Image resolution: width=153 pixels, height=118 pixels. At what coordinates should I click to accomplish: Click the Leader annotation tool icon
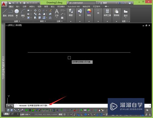62,14
